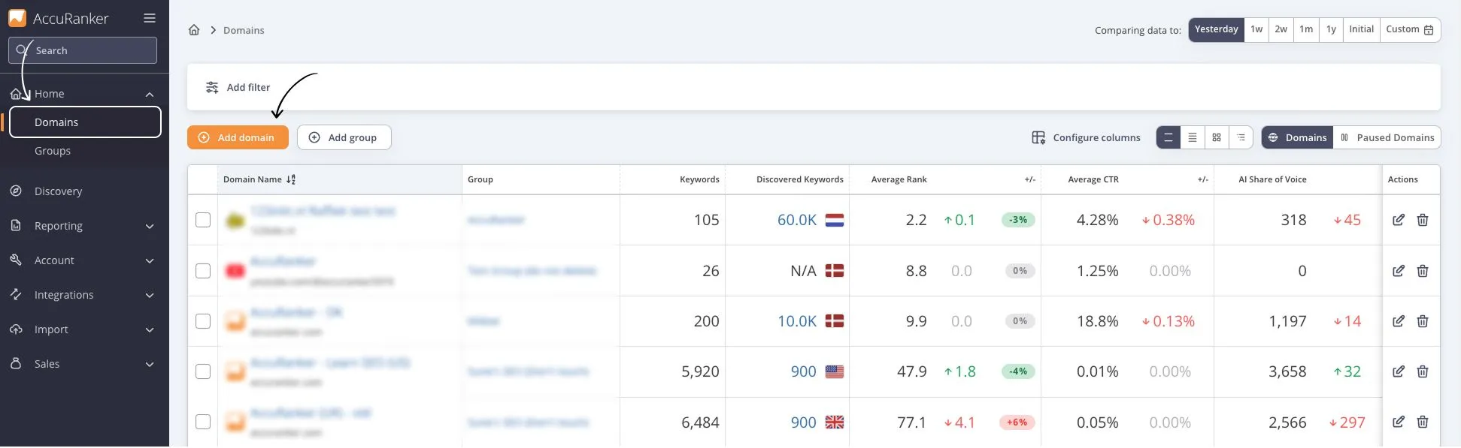Click the hamburger menu icon beside AccuRanker
This screenshot has width=1461, height=448.
[x=150, y=18]
